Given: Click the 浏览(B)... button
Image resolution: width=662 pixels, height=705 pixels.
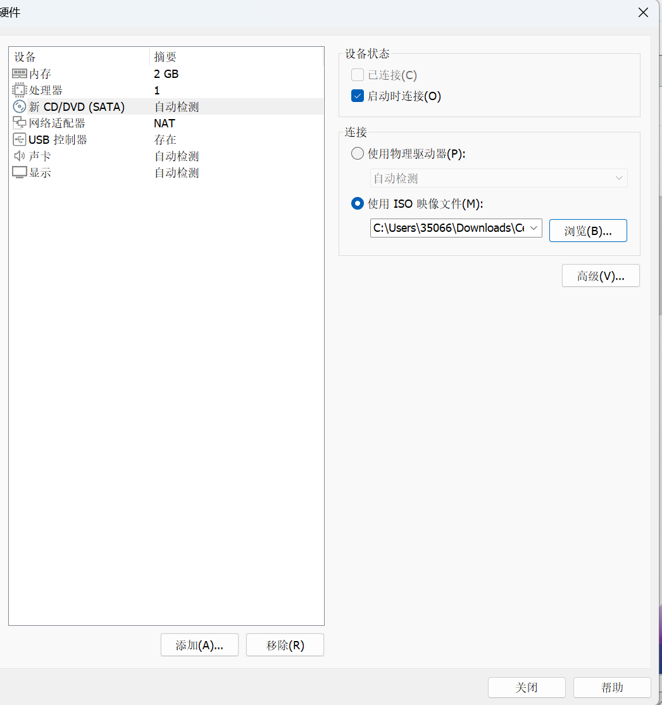Looking at the screenshot, I should click(x=588, y=231).
